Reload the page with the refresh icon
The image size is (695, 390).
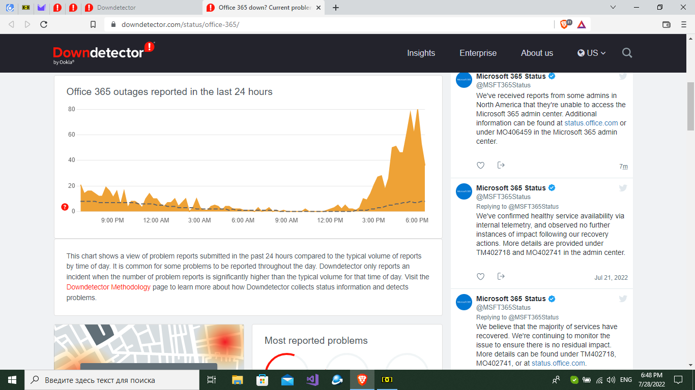coord(44,24)
